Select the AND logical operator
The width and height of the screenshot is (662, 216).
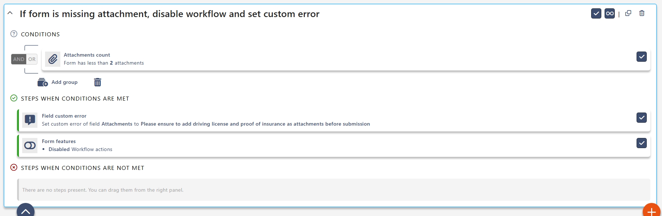point(19,59)
